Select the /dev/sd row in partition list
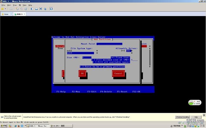 60,46
